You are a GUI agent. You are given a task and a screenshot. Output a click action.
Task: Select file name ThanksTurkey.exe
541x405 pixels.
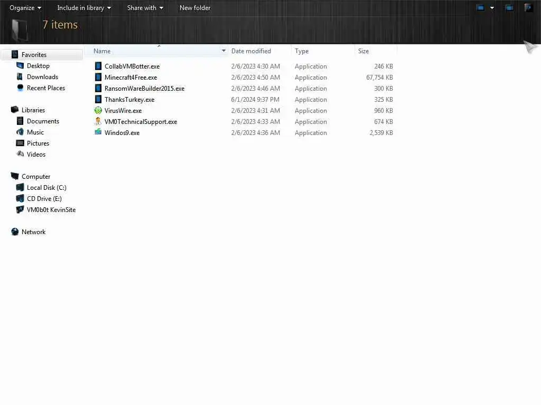click(x=129, y=99)
